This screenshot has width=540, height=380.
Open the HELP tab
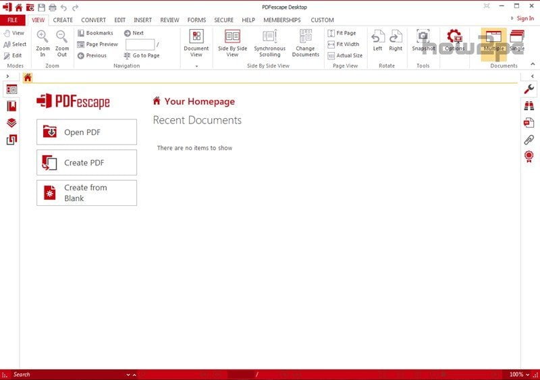pyautogui.click(x=248, y=20)
